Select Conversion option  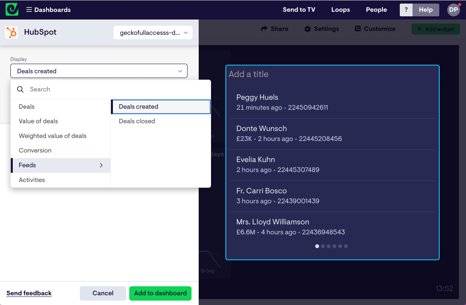tap(61, 151)
